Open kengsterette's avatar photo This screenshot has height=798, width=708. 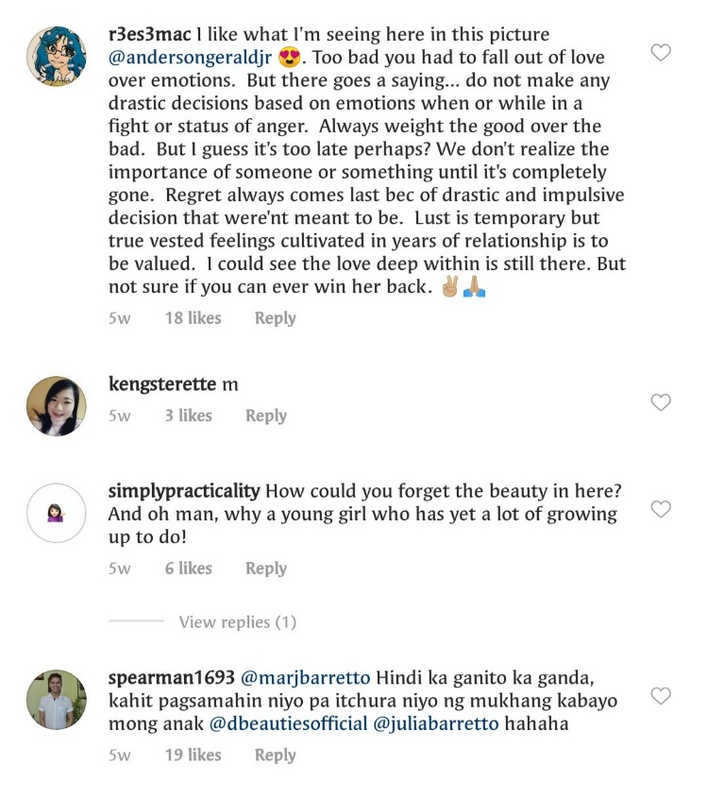coord(56,406)
